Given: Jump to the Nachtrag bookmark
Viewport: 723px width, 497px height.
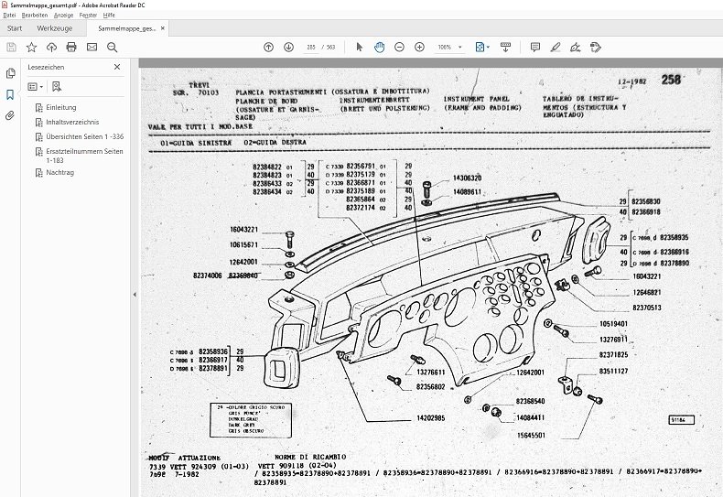Looking at the screenshot, I should tap(60, 171).
